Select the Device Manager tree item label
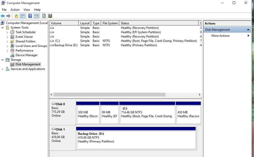 coord(27,55)
